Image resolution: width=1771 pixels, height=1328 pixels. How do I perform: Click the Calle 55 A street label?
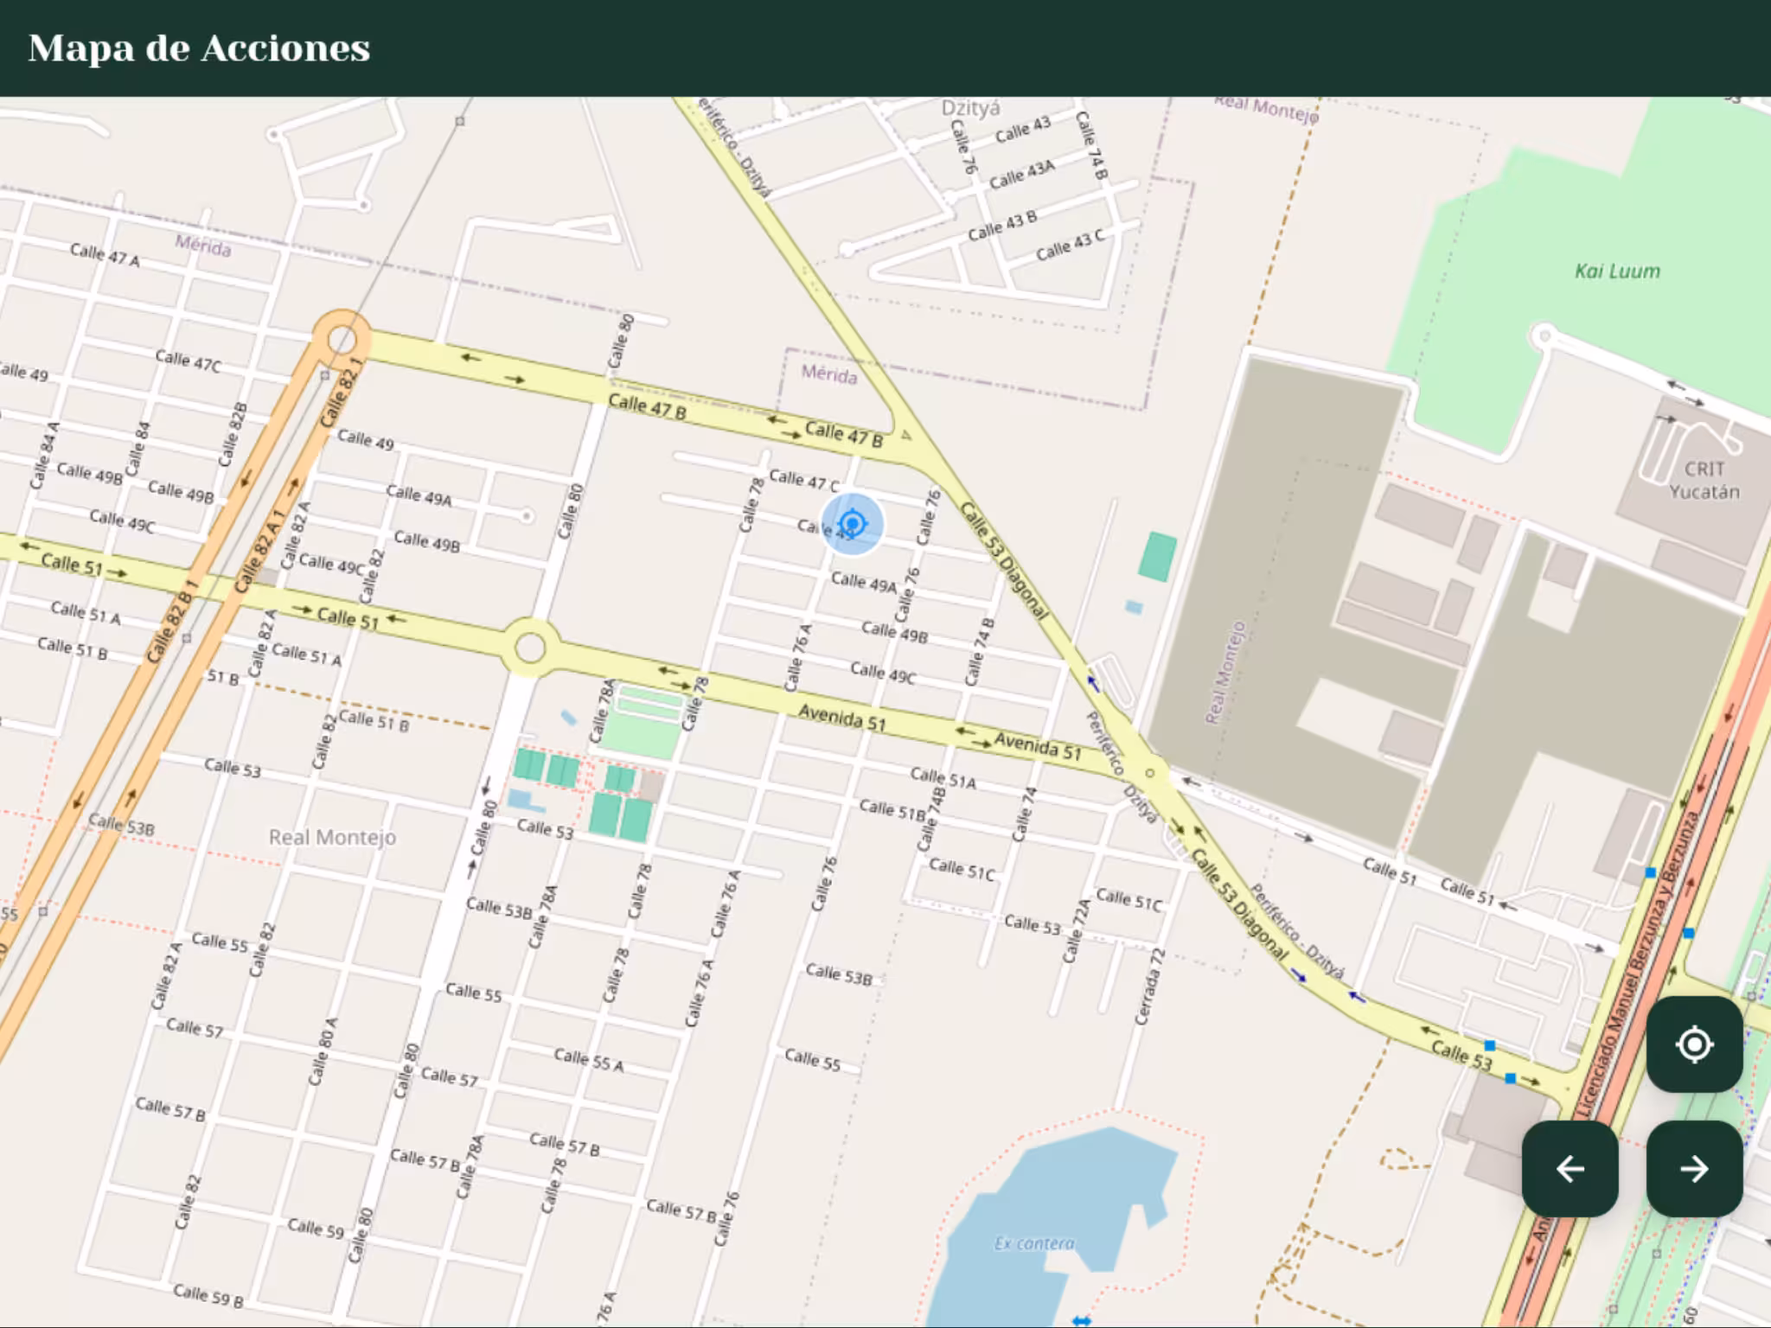(588, 1060)
